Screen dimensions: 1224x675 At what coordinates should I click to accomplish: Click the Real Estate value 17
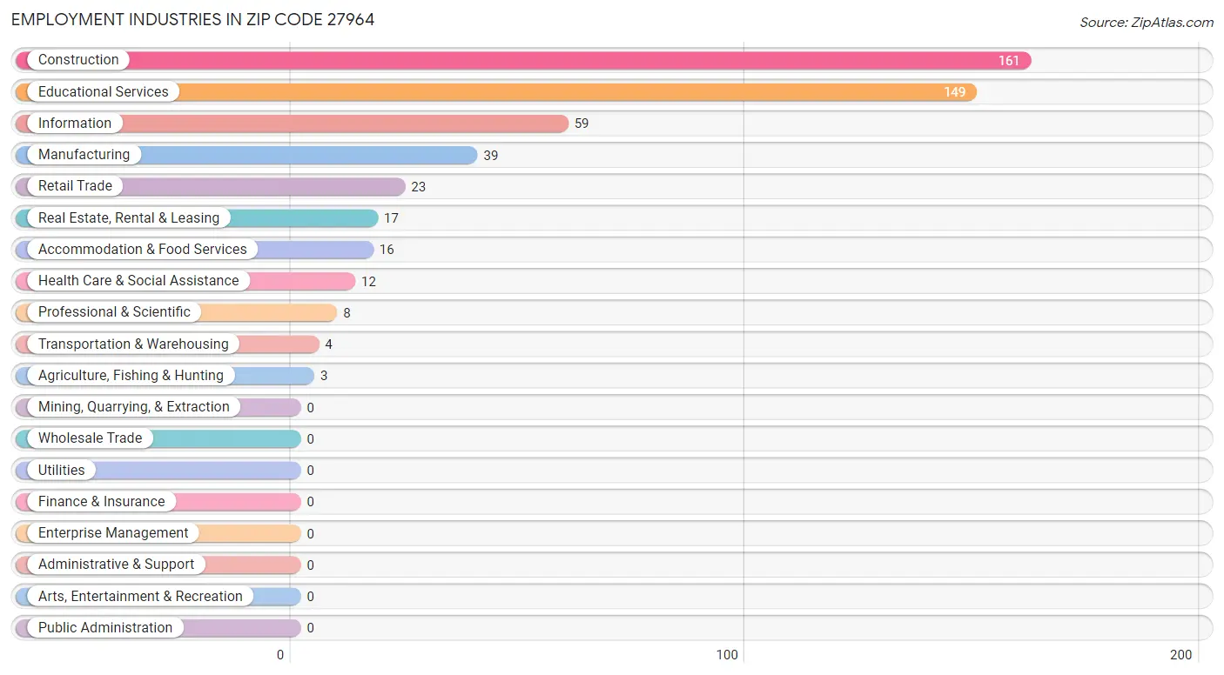click(x=392, y=218)
